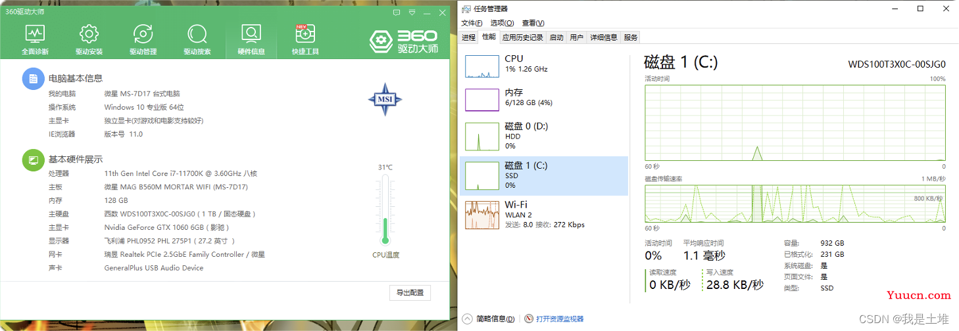This screenshot has height=331, width=959.
Task: Click Windows 10 专业版 64位 text
Action: [x=144, y=107]
